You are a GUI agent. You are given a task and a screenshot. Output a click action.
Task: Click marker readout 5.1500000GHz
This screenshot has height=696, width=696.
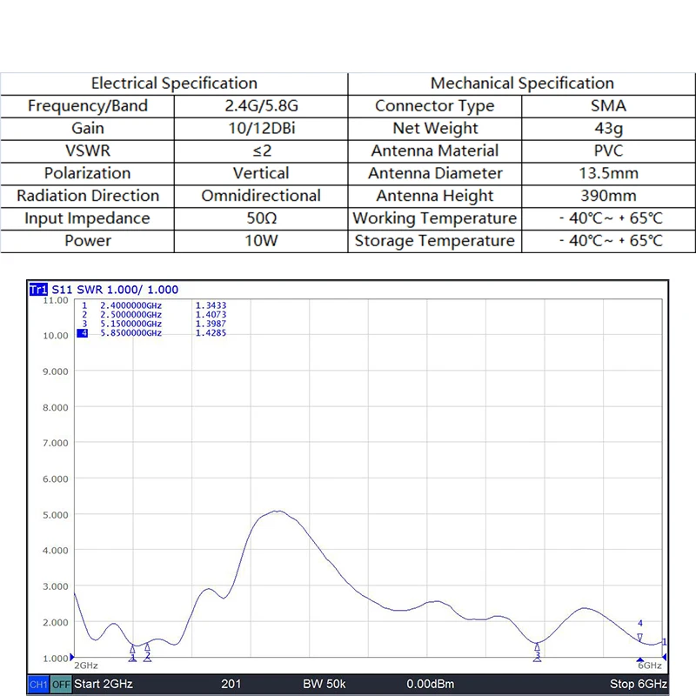131,324
